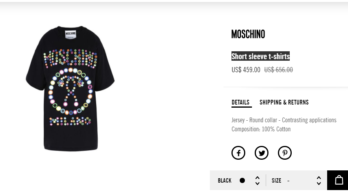The height and width of the screenshot is (196, 348).
Task: Click the crossed-out US$ 656.00 price
Action: click(278, 70)
